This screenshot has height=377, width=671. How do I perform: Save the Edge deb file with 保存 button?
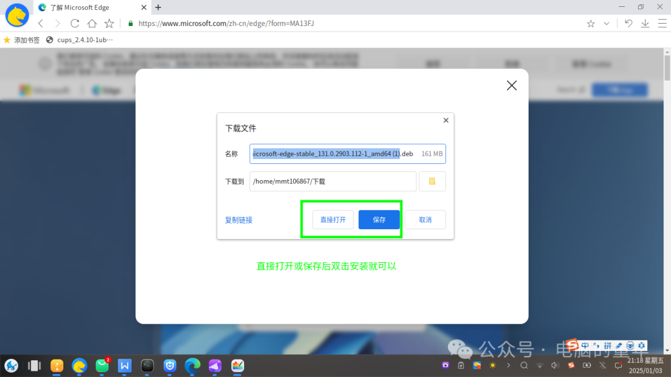point(379,219)
